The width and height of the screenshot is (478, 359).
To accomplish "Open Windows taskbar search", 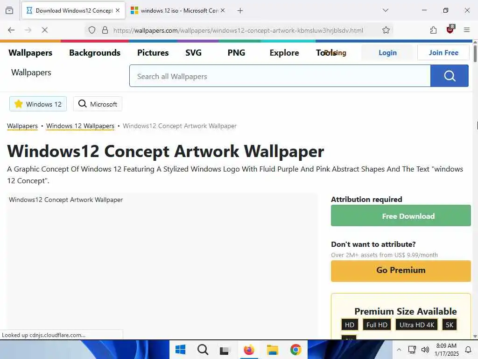I will (x=203, y=350).
